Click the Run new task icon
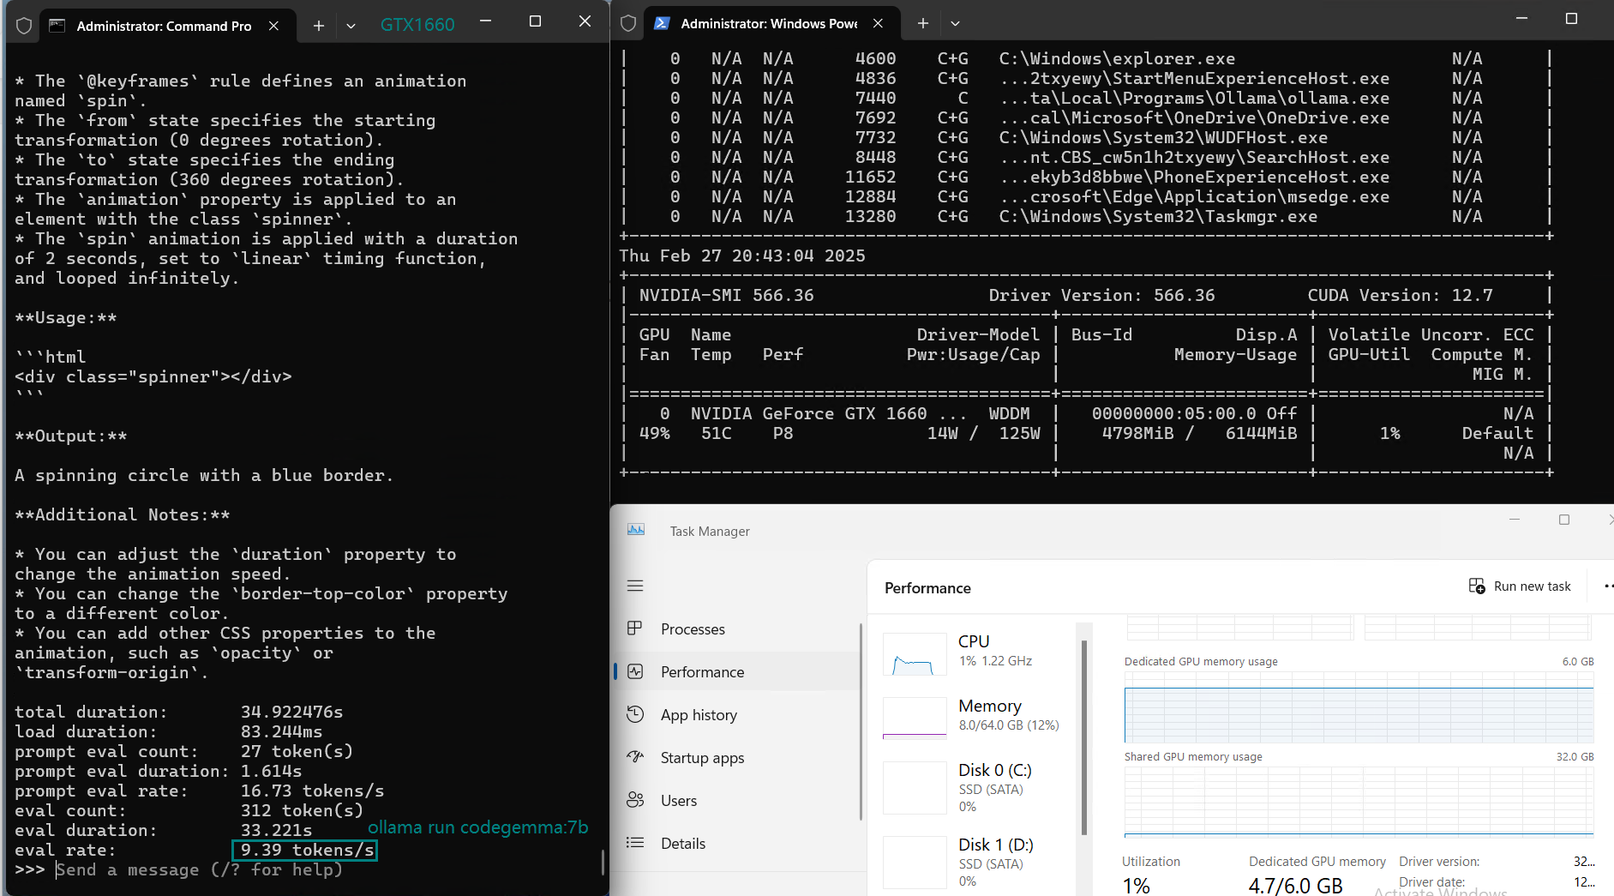This screenshot has height=896, width=1614. click(x=1477, y=586)
